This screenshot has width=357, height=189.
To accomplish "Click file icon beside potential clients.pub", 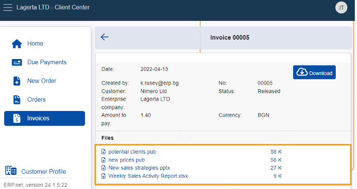I will coord(104,152).
